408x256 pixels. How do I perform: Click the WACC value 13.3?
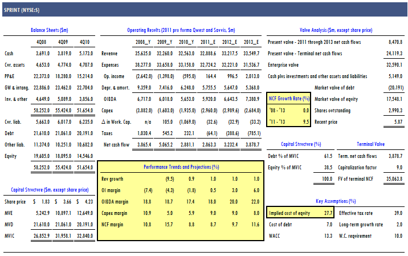point(328,235)
